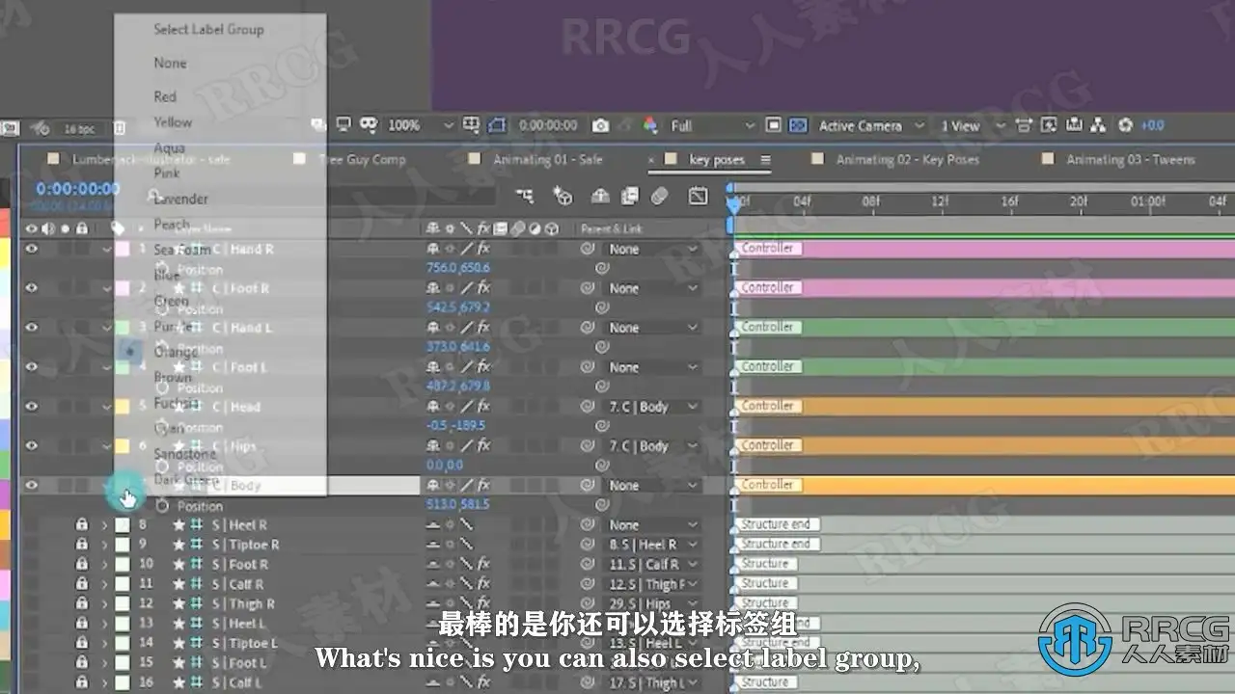Expand the S | Tiptoe R layer

(x=105, y=545)
